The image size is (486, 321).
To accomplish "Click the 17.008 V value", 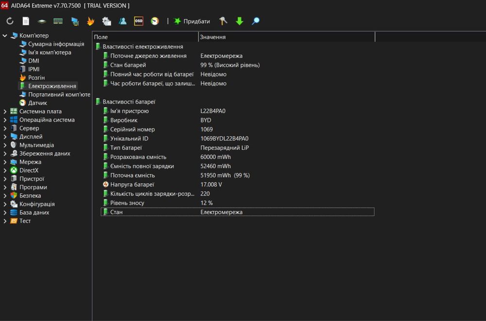I will coord(211,185).
